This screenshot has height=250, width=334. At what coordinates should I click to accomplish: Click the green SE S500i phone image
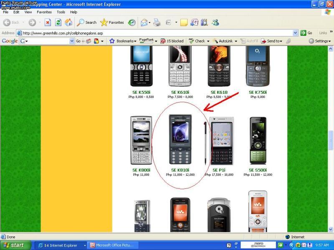pyautogui.click(x=258, y=140)
